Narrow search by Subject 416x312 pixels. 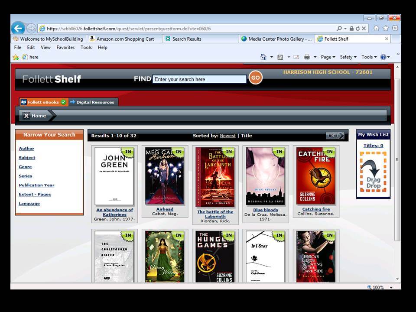(27, 158)
